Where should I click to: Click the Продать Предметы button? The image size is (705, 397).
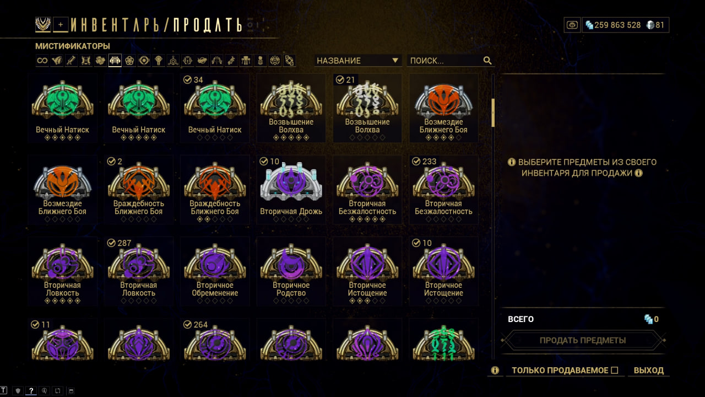pyautogui.click(x=583, y=340)
